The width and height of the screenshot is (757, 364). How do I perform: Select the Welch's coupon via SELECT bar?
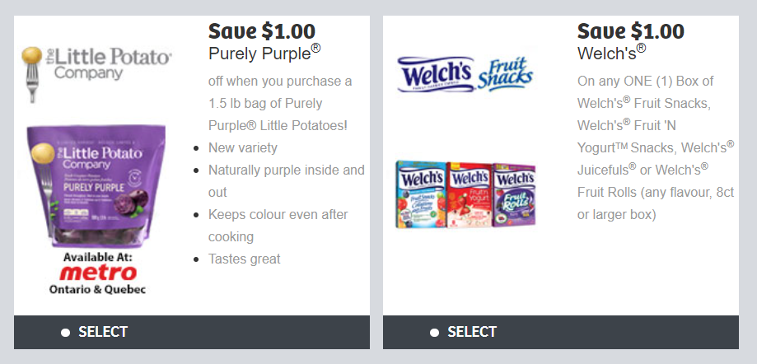point(560,332)
